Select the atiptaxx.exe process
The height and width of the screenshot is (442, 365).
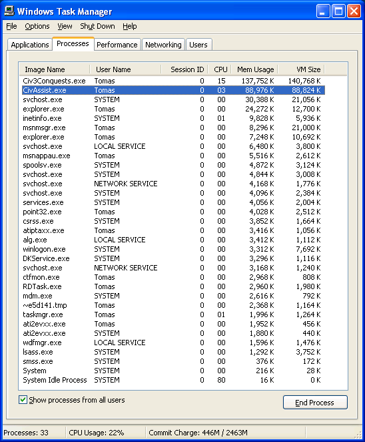(172, 230)
